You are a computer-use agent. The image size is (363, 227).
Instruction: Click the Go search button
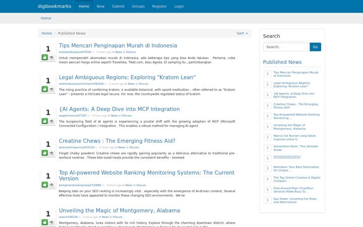[x=315, y=47]
